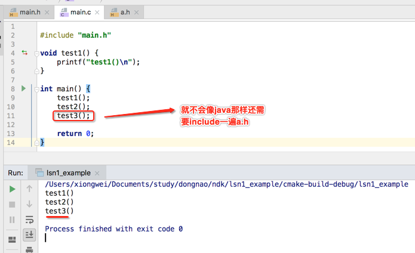This screenshot has height=253, width=415.
Task: Move up the stack trace arrow
Action: (29, 189)
